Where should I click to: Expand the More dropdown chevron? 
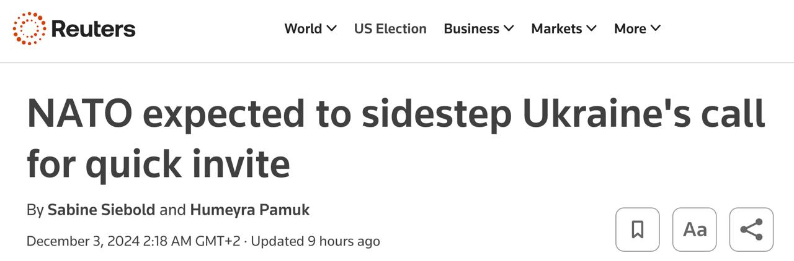pos(656,28)
